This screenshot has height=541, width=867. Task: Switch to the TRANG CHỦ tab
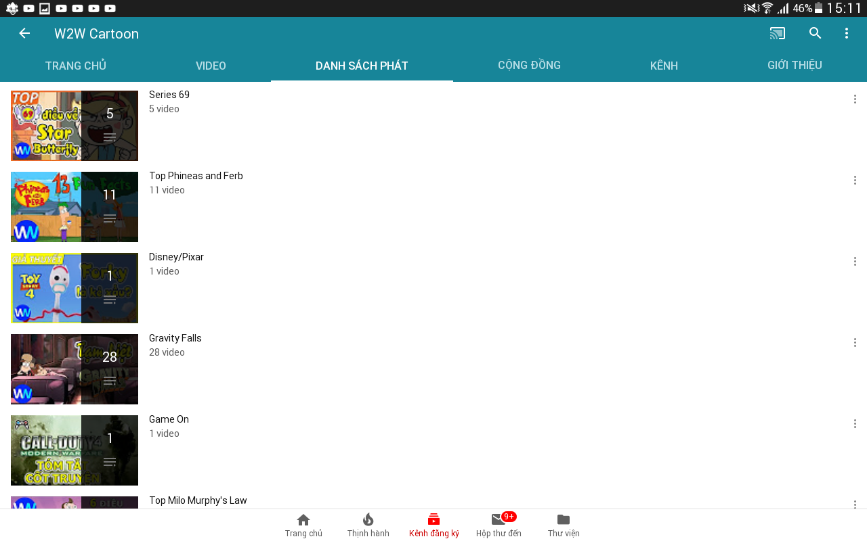(x=76, y=66)
